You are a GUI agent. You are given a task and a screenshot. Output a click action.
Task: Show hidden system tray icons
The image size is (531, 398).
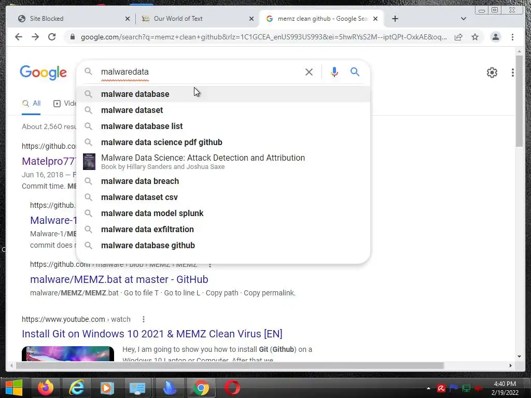(x=428, y=388)
